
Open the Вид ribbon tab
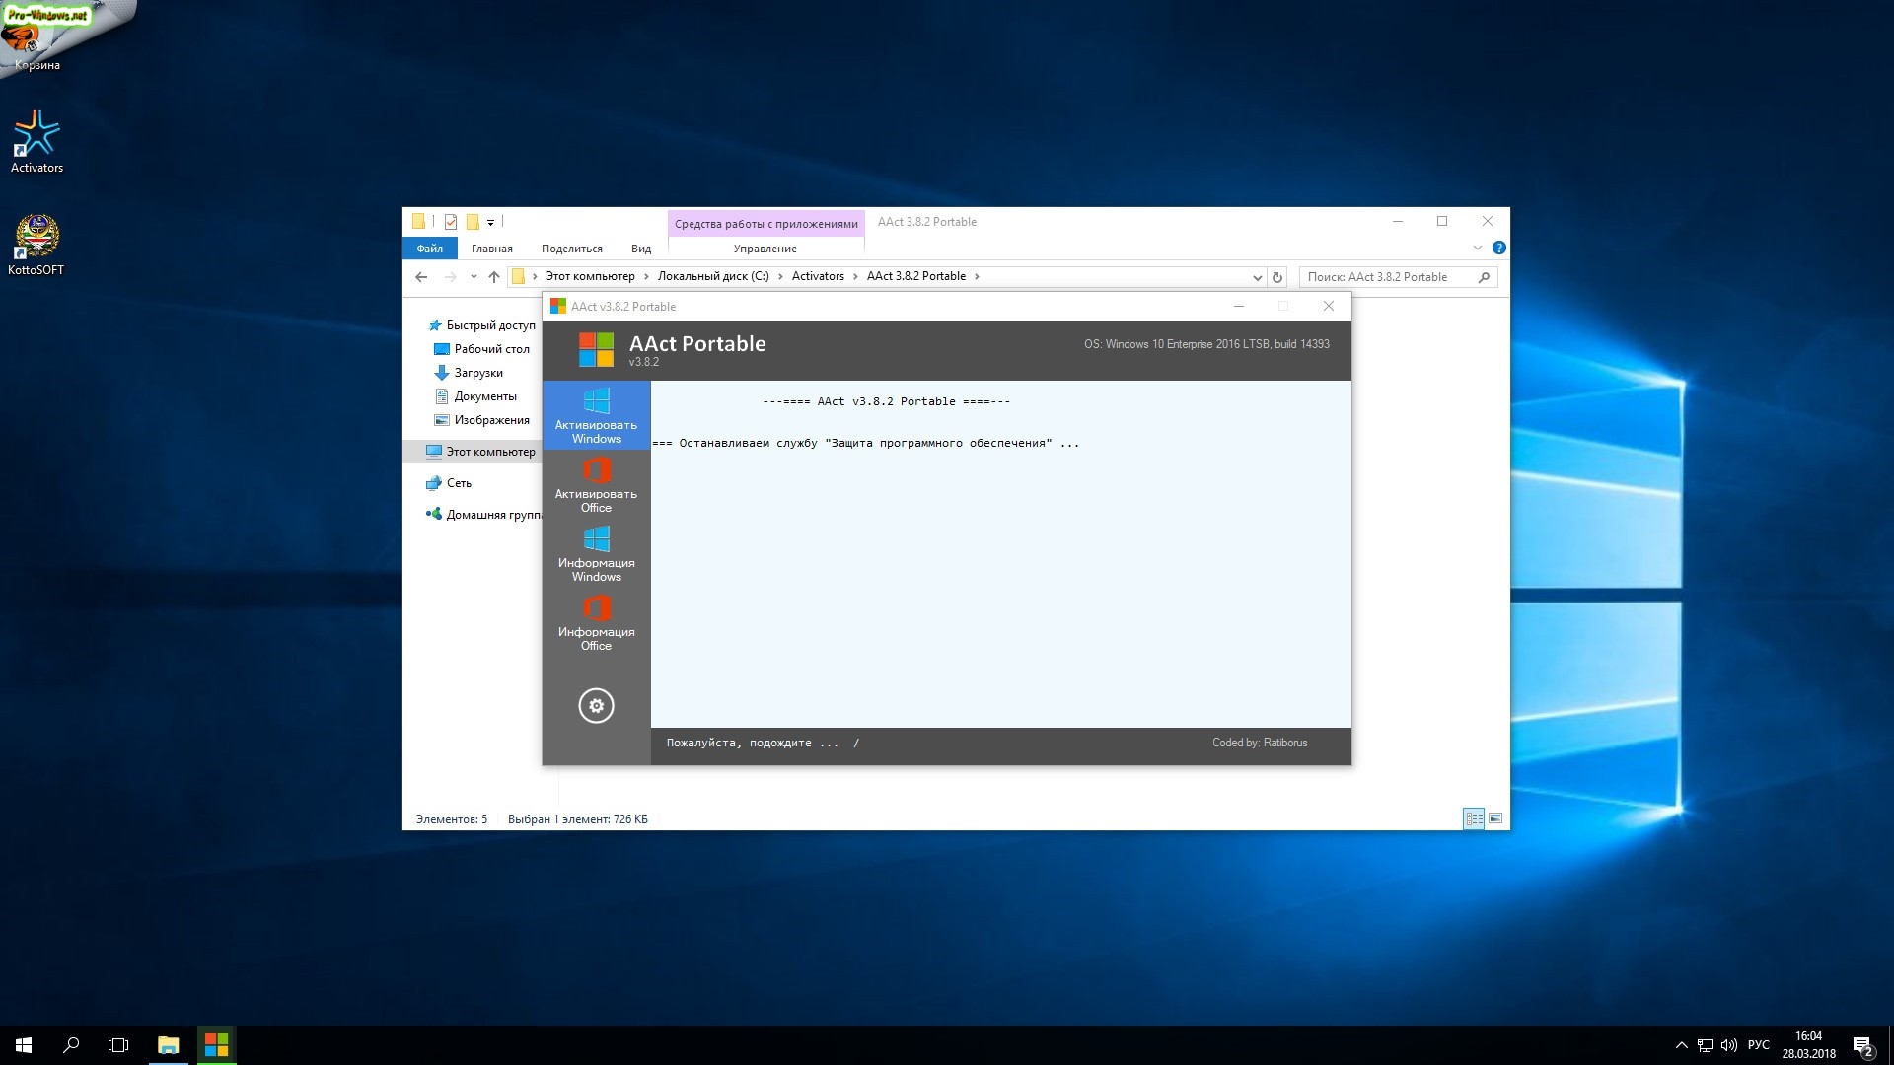pyautogui.click(x=641, y=248)
